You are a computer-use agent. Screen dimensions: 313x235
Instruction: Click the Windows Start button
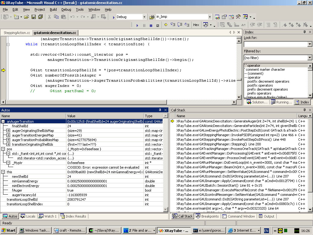pos(9,230)
